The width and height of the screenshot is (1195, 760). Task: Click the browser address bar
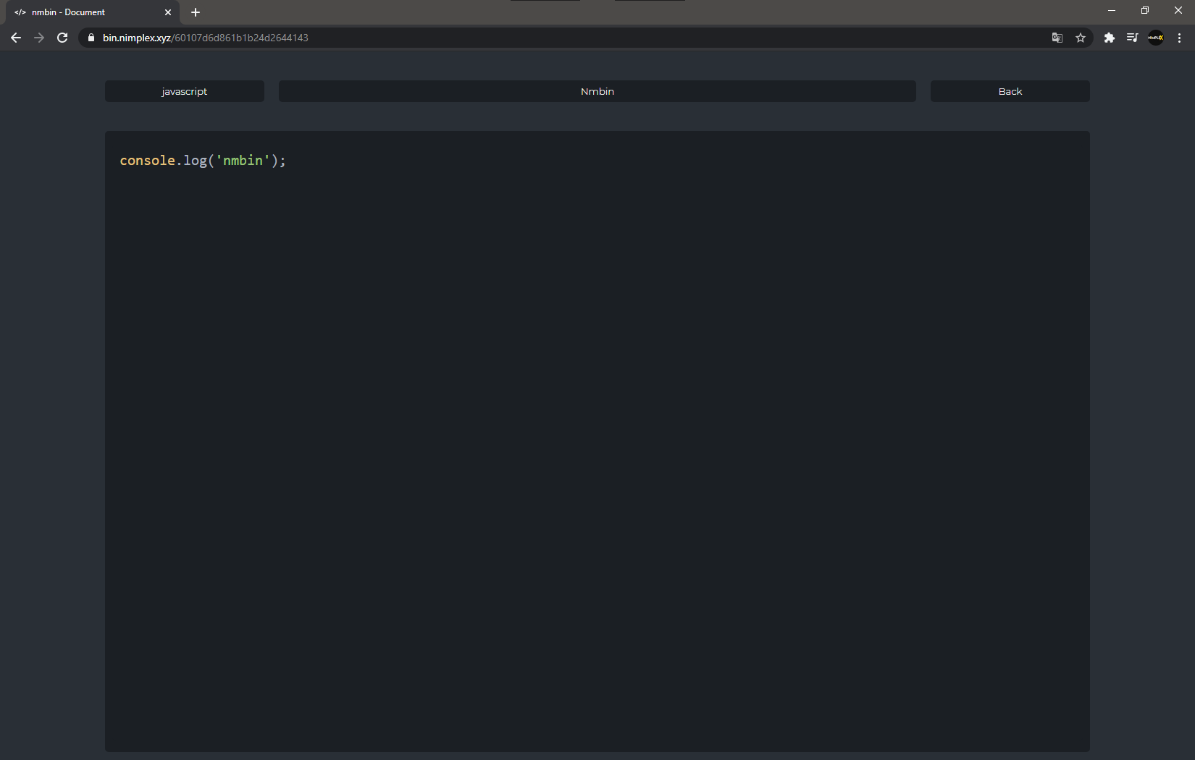click(x=507, y=37)
